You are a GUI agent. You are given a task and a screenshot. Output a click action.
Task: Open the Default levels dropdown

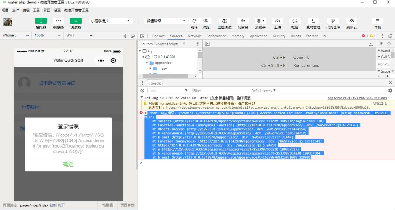(263, 90)
